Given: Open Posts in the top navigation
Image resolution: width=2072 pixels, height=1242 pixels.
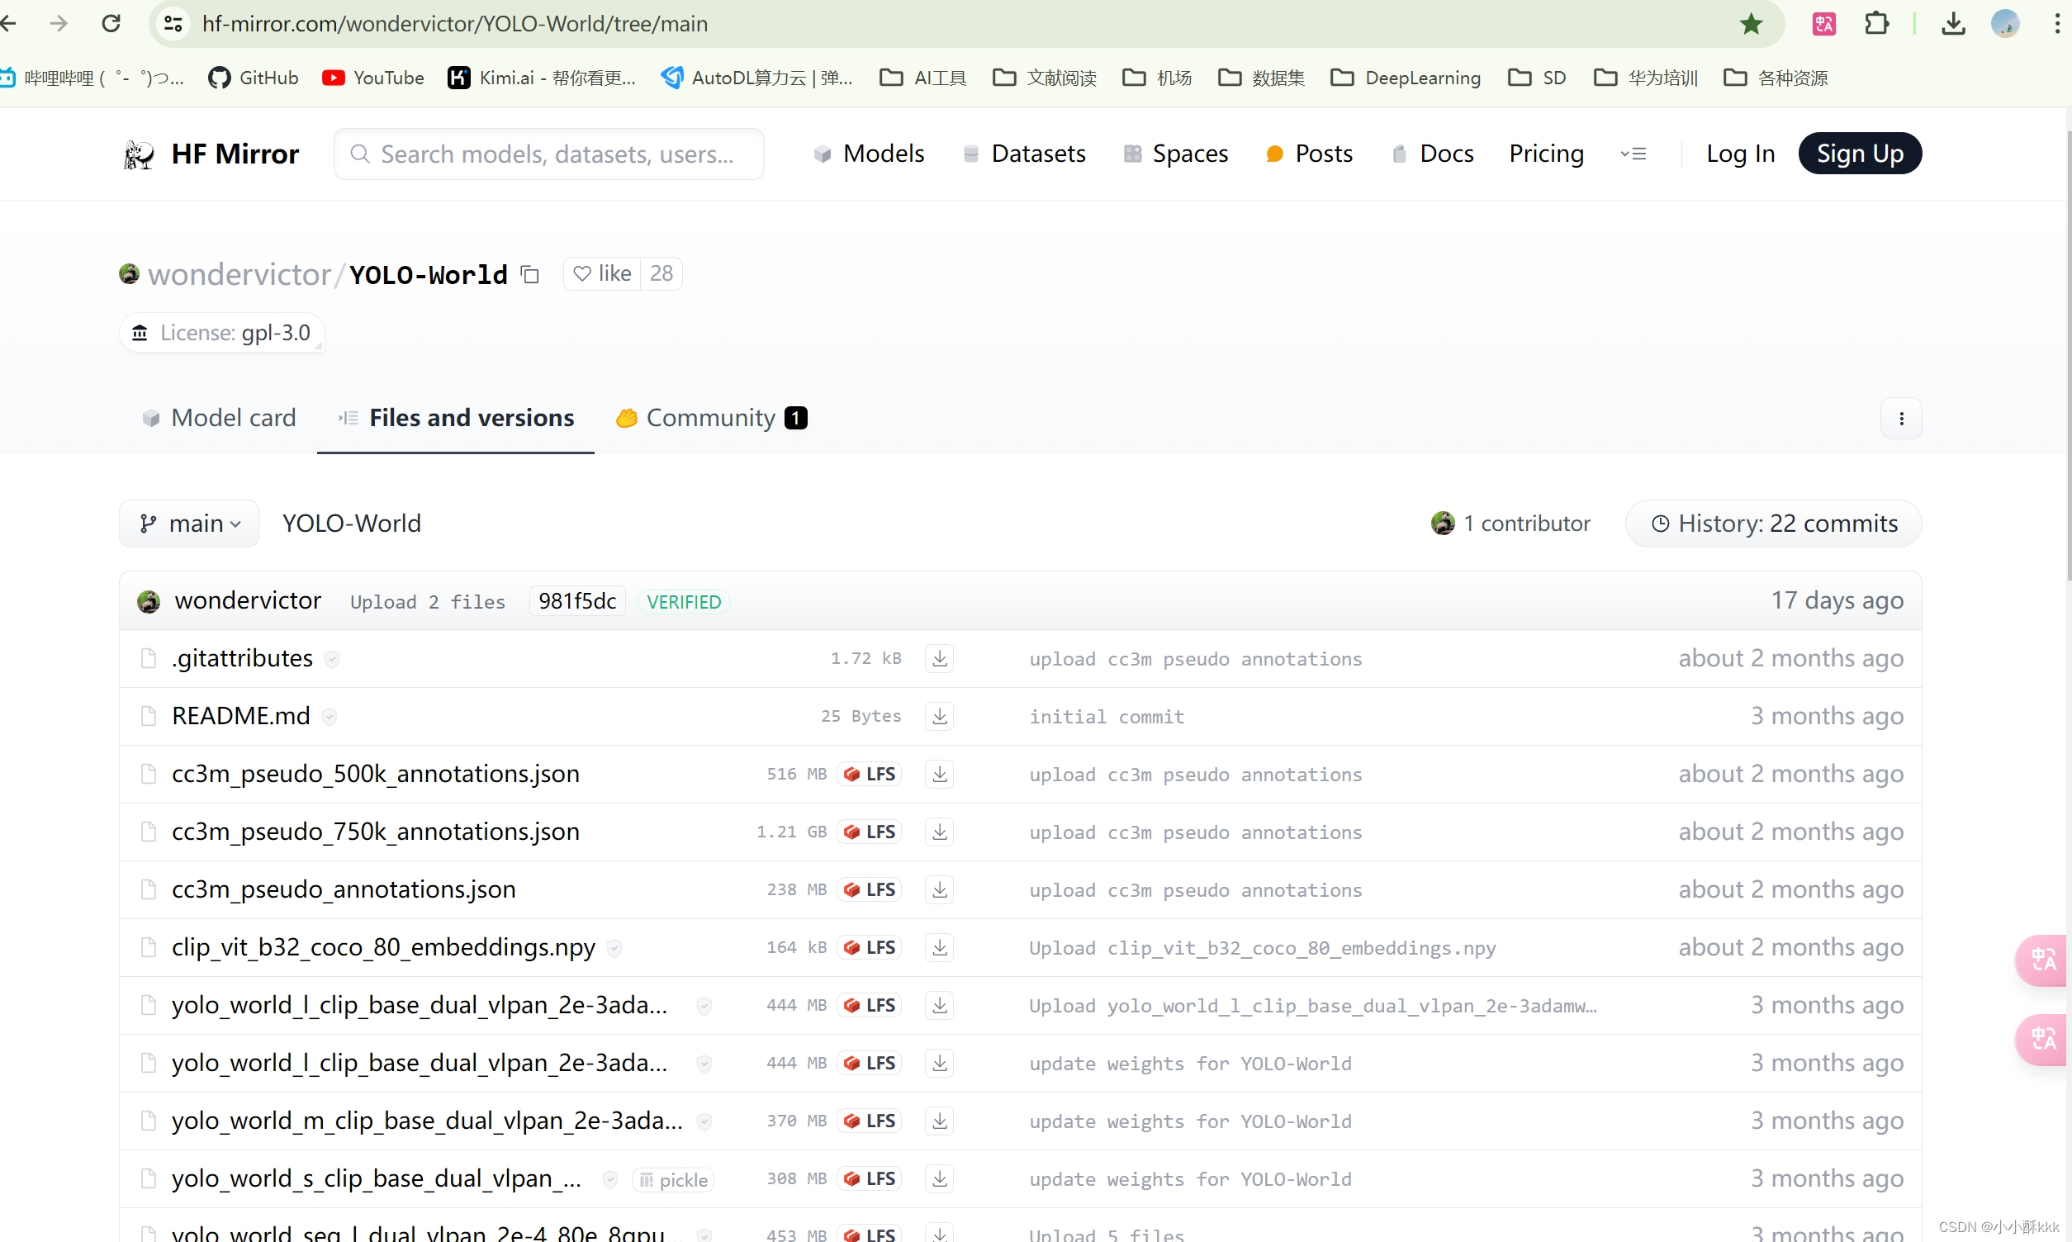Looking at the screenshot, I should coord(1310,154).
